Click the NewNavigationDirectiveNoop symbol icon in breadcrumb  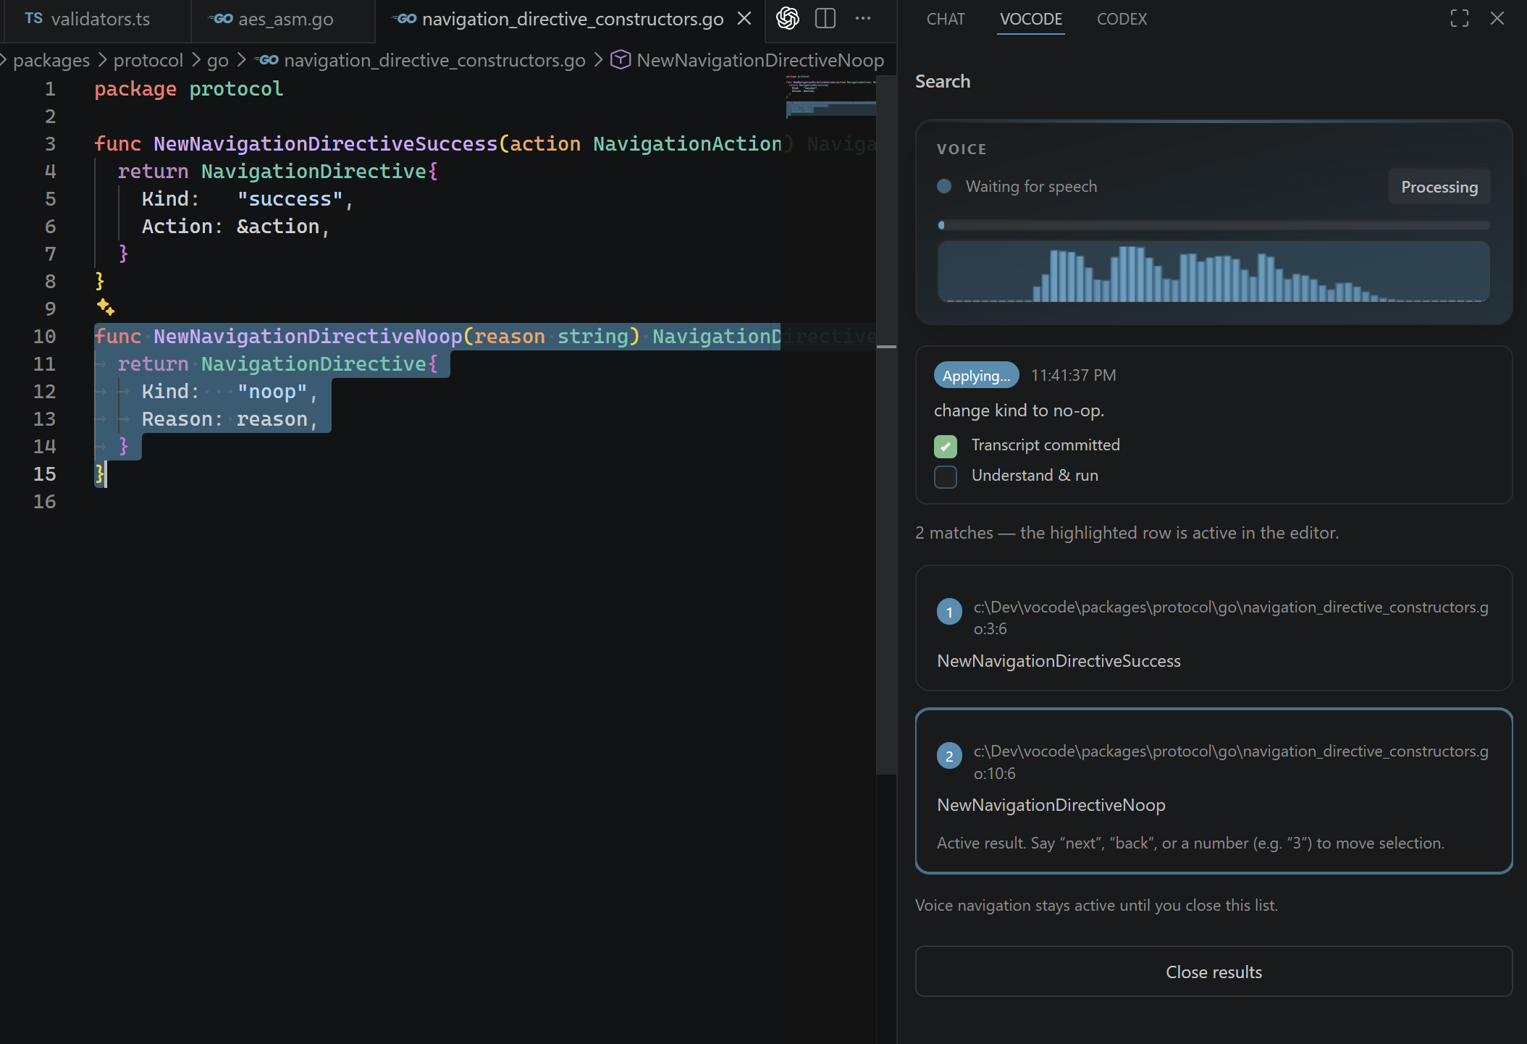pos(621,60)
